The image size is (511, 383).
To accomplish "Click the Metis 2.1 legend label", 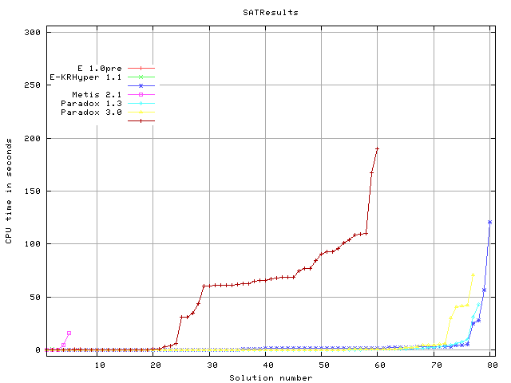I will 97,95.
